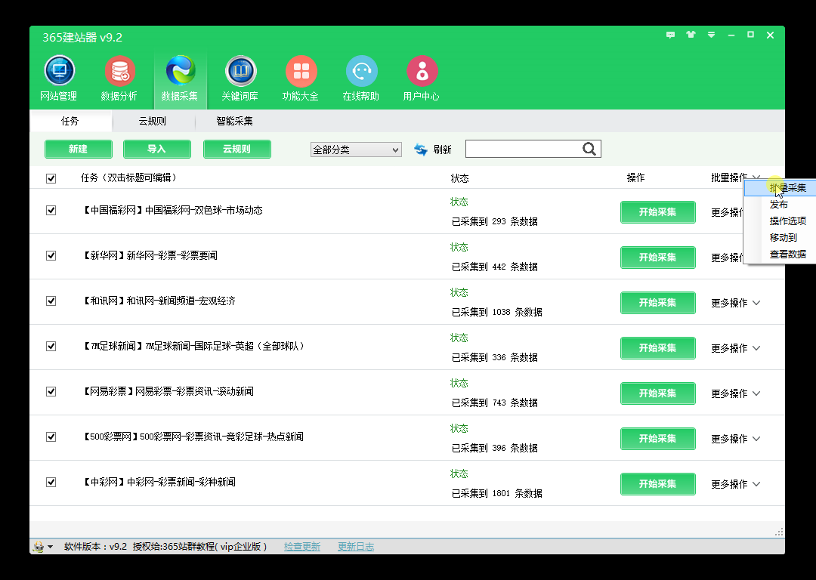The image size is (816, 580).
Task: Switch to the 任务 tab
Action: coord(70,121)
